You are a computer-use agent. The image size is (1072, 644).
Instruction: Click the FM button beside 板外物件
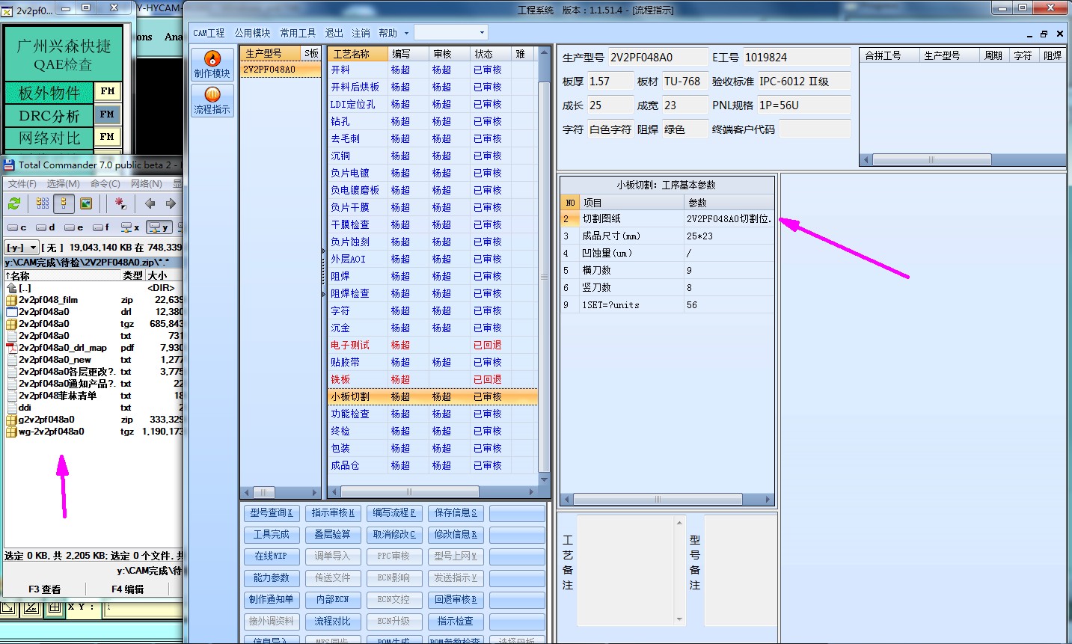point(108,91)
